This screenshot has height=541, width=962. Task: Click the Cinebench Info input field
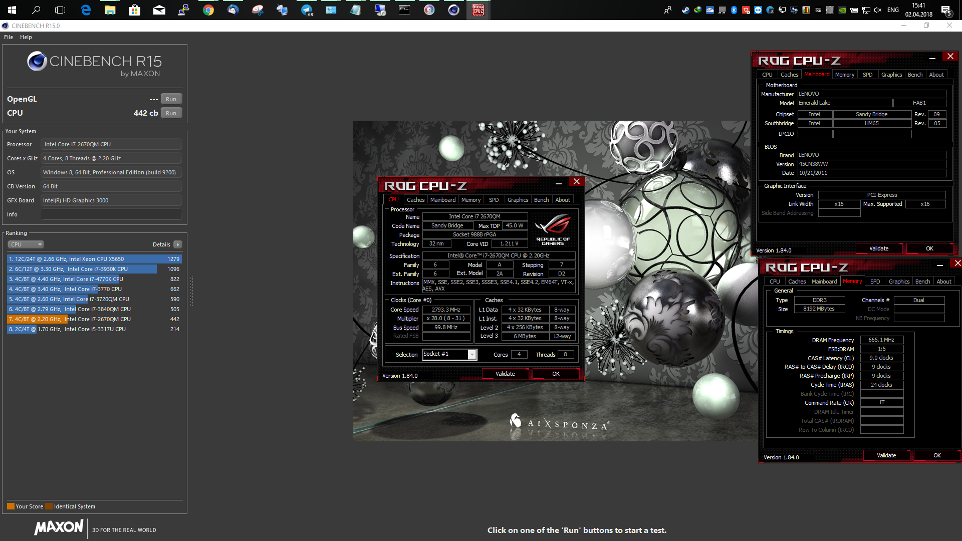(111, 214)
